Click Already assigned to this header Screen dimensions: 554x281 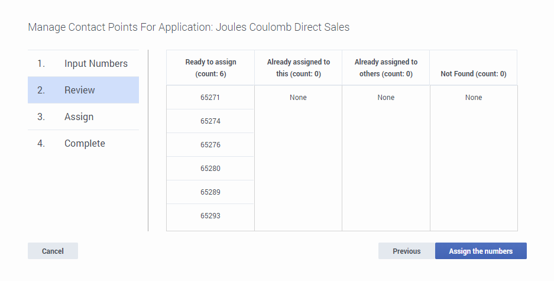point(298,68)
